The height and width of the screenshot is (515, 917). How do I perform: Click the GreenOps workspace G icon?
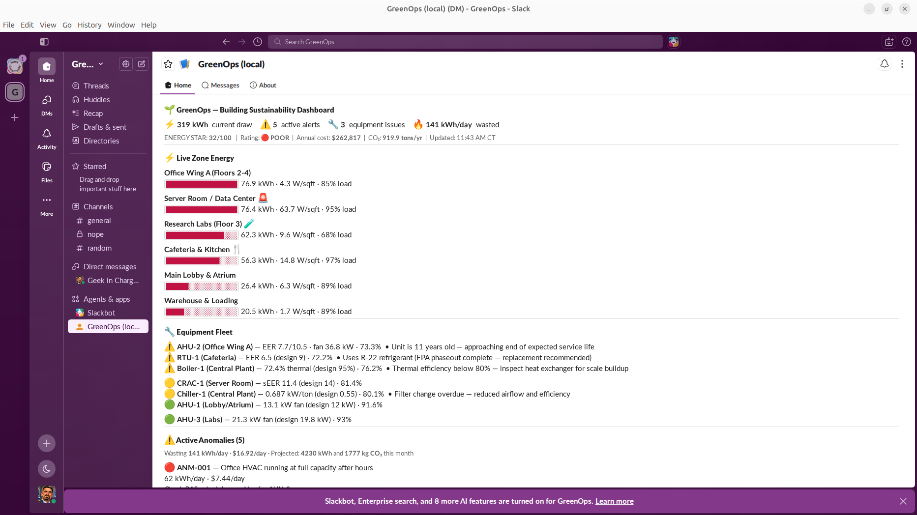(15, 92)
